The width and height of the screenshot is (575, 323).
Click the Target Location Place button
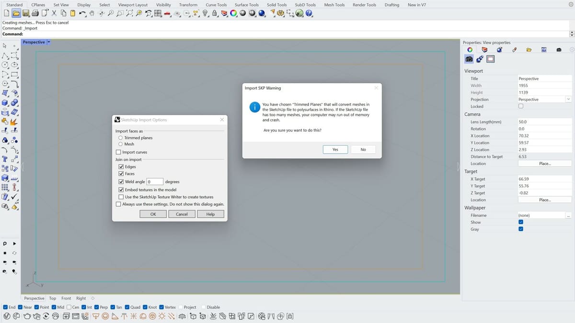pyautogui.click(x=545, y=200)
